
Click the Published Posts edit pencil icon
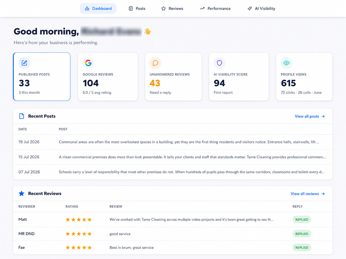24,63
